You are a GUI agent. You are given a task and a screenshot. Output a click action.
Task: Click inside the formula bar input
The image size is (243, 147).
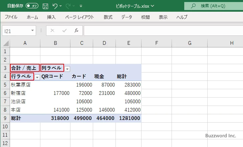click(163, 31)
